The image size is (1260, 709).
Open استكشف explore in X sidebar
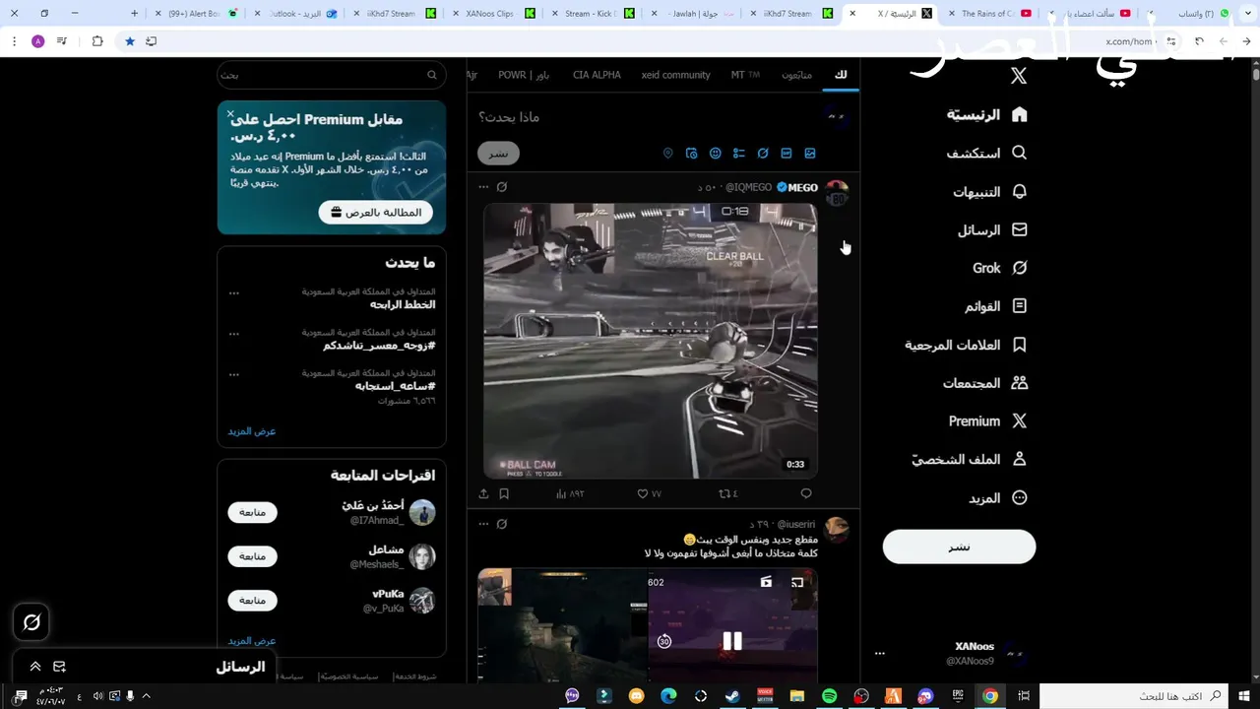coord(986,154)
